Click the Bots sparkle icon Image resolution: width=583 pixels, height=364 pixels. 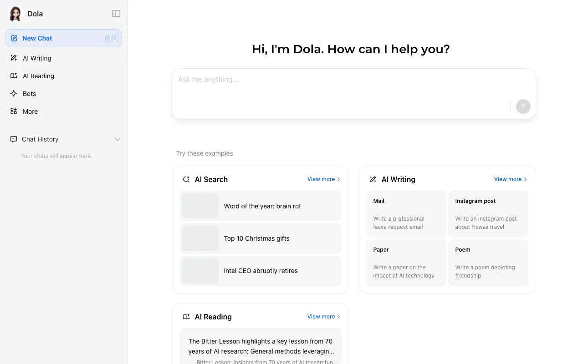[14, 93]
